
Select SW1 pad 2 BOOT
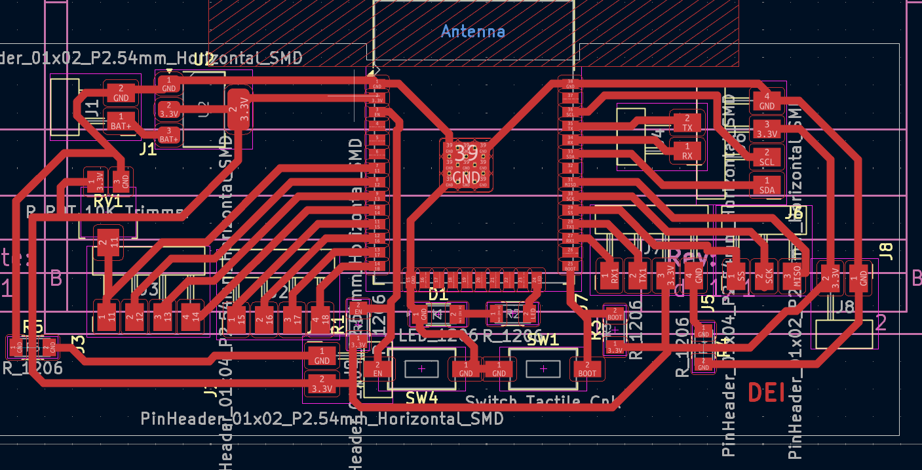[588, 369]
